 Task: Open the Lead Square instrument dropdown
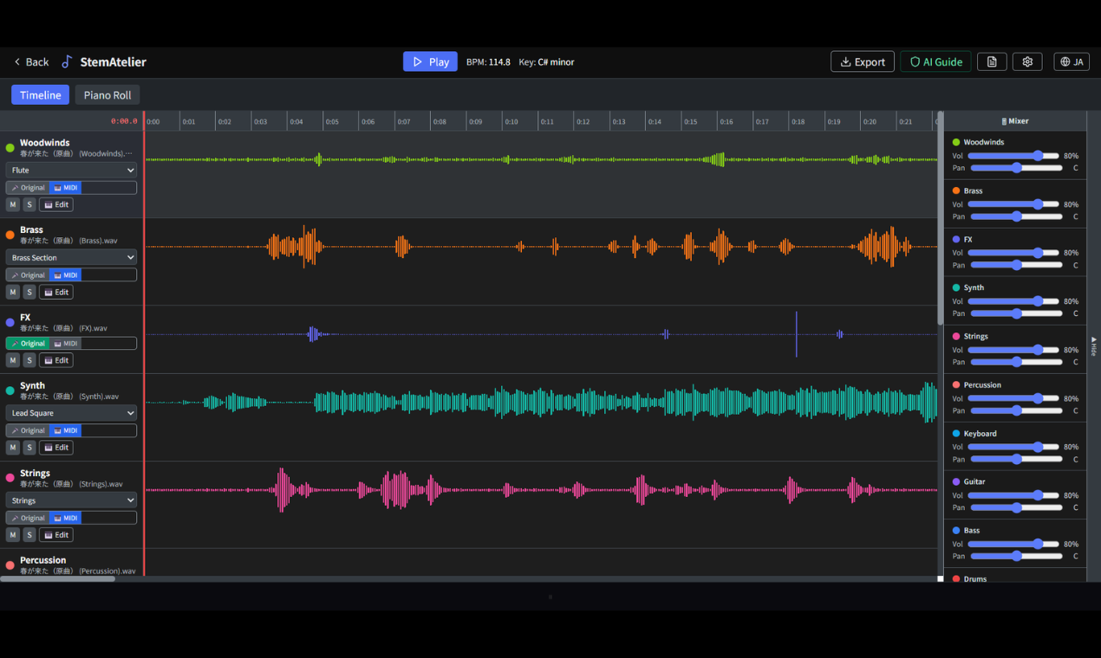pos(71,413)
